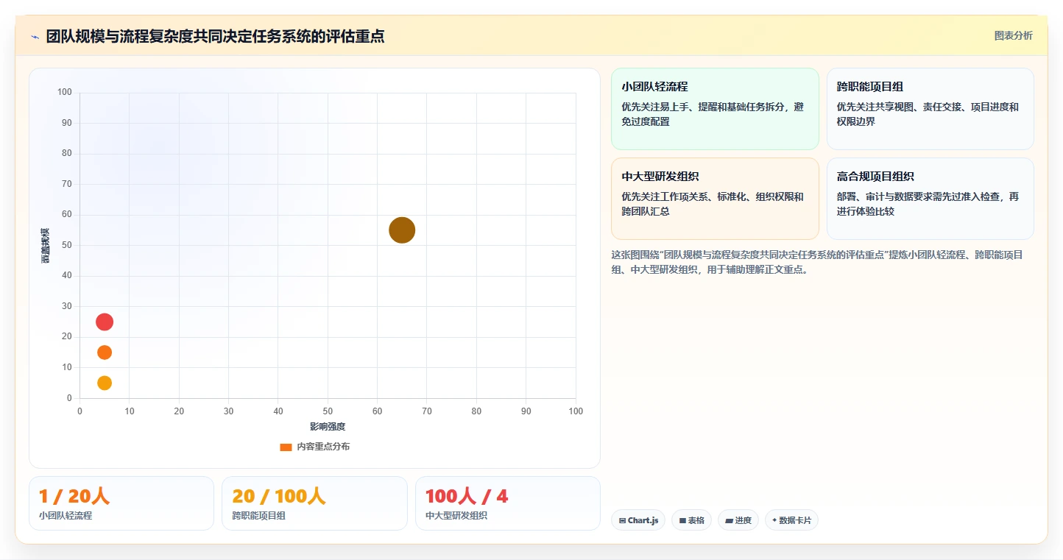Viewport: 1063px width, 560px height.
Task: Click the 跨职能项目组 label under the stat
Action: [x=259, y=516]
